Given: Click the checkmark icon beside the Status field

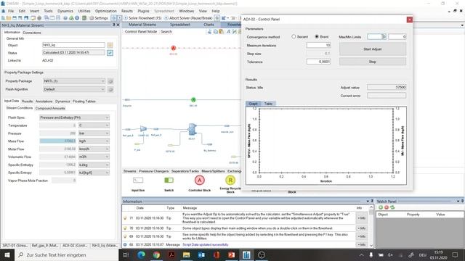Looking at the screenshot, I should pyautogui.click(x=110, y=53).
